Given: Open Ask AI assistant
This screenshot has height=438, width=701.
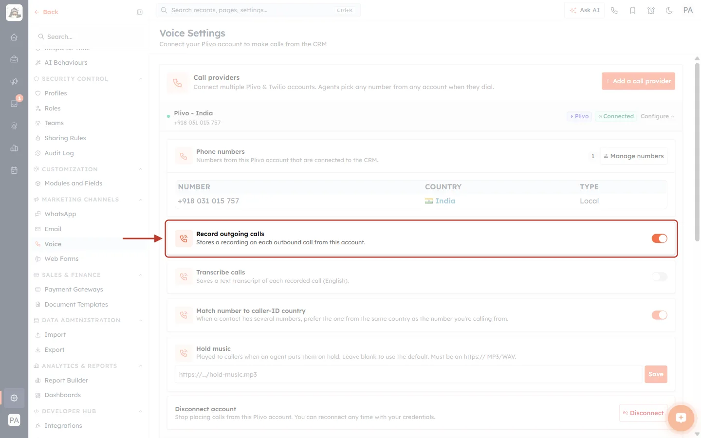Looking at the screenshot, I should click(584, 10).
